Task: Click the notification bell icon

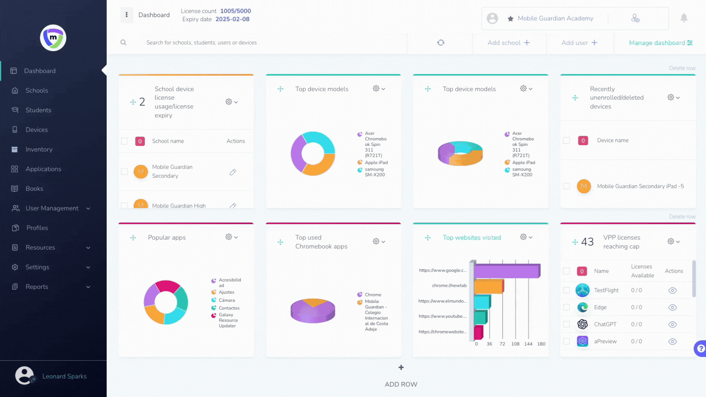Action: click(x=684, y=18)
